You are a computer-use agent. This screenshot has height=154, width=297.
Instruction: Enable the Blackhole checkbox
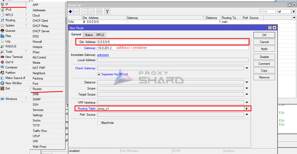(x=99, y=123)
